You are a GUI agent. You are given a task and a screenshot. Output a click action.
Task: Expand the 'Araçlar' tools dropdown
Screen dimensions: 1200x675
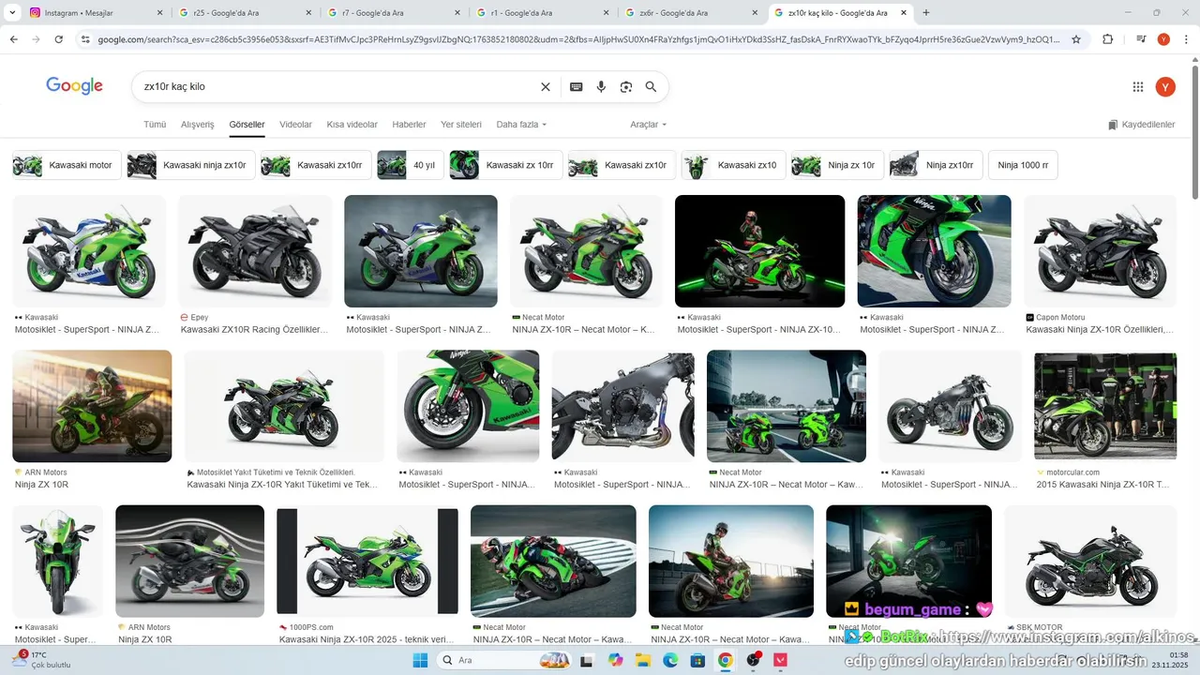pyautogui.click(x=649, y=125)
